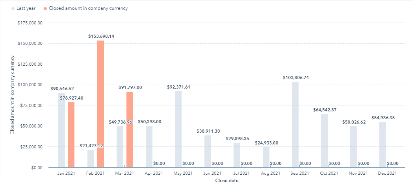The width and height of the screenshot is (414, 183).
Task: Select the orange Jan 2021 bar
Action: [x=71, y=135]
